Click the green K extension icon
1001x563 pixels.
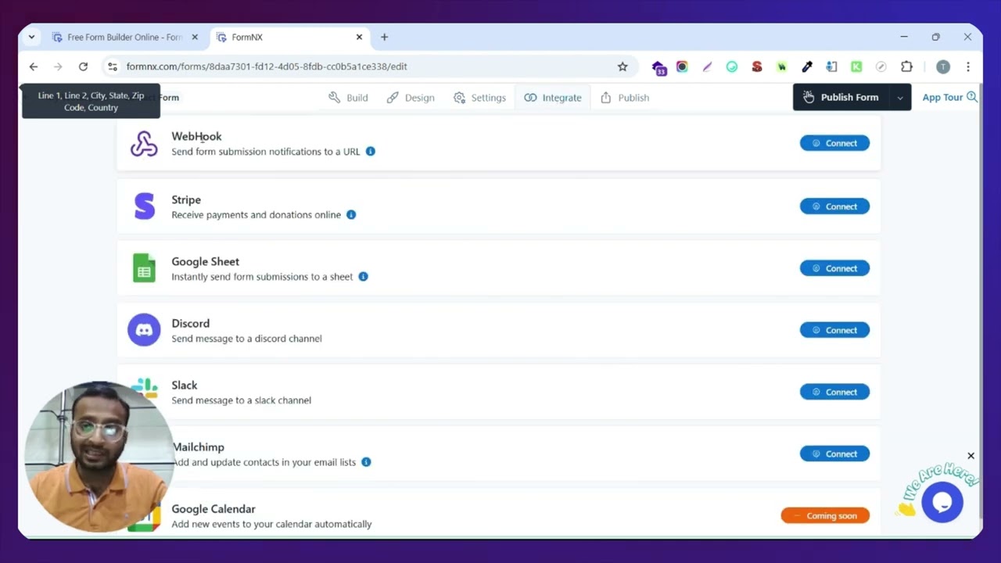856,67
